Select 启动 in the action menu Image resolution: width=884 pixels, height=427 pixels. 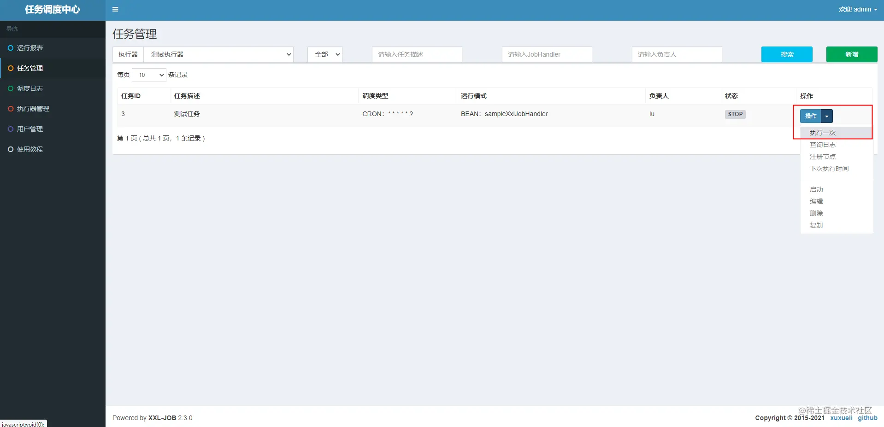[816, 189]
